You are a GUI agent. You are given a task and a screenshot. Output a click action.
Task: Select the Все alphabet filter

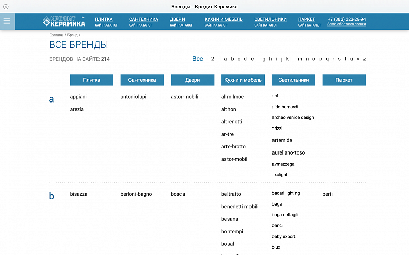(198, 59)
